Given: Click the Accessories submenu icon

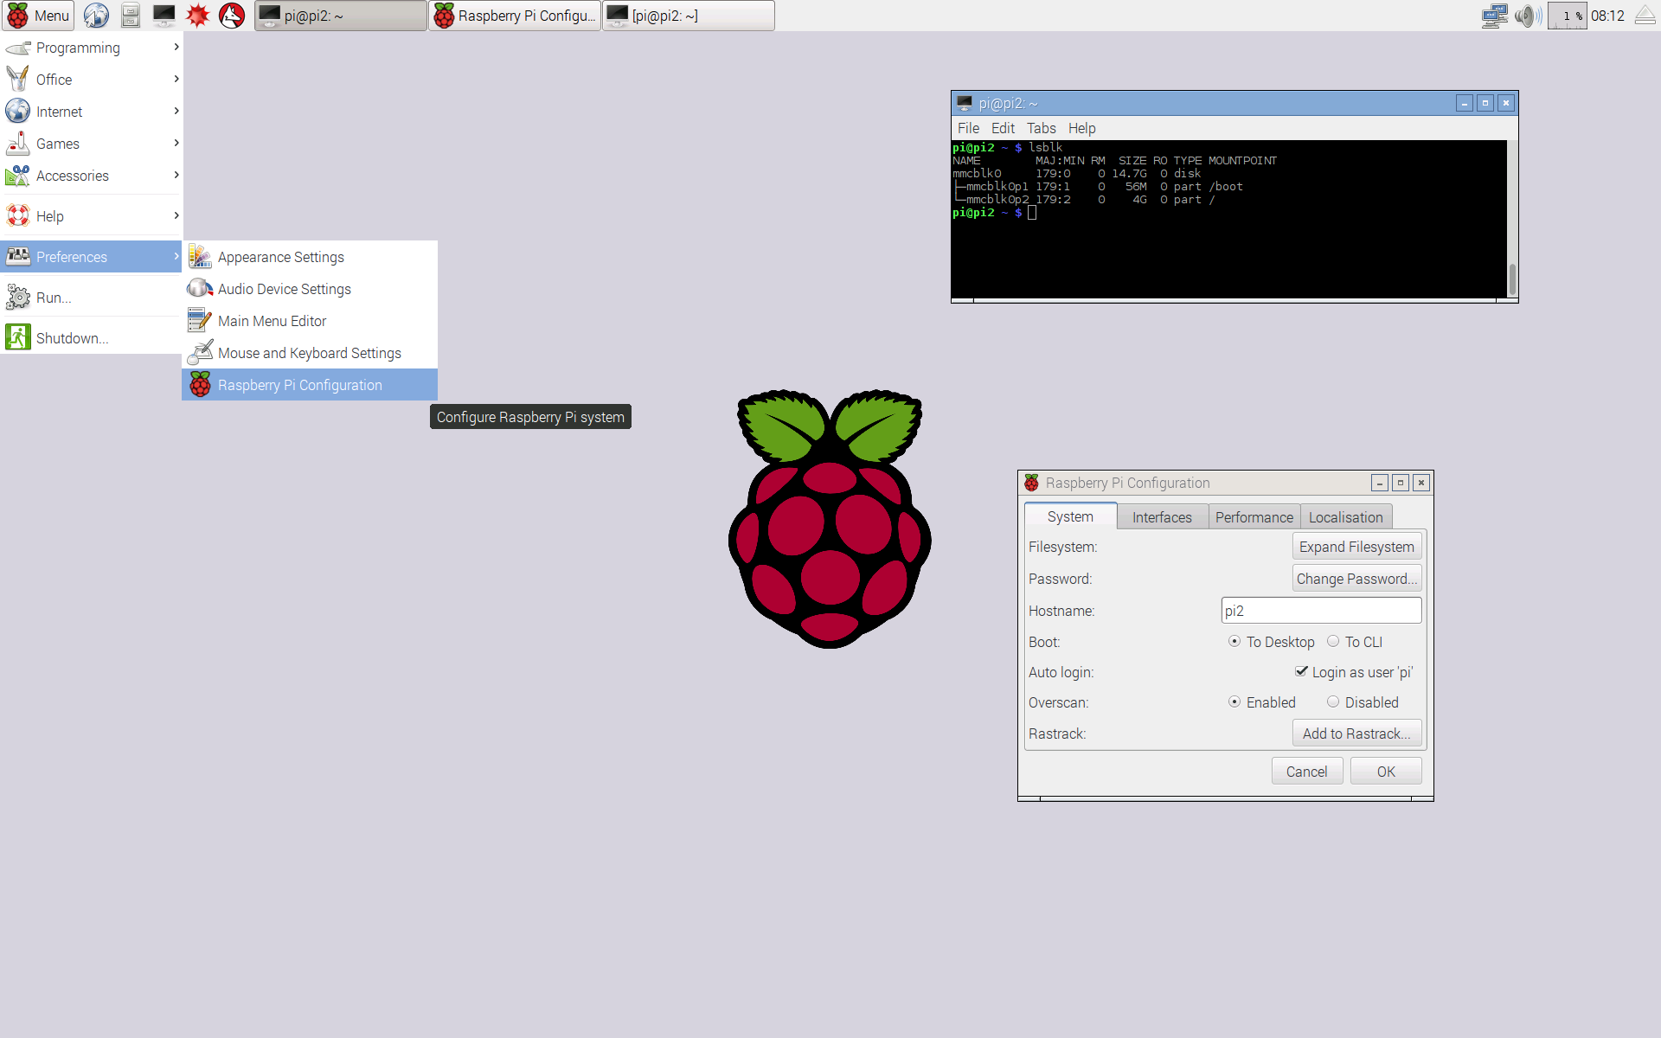Looking at the screenshot, I should pos(18,176).
